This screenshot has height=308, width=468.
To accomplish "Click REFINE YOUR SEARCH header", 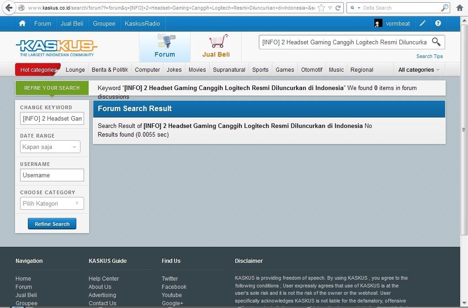I will click(52, 88).
